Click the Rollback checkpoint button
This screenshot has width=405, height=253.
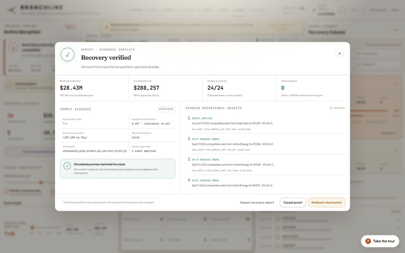[327, 202]
